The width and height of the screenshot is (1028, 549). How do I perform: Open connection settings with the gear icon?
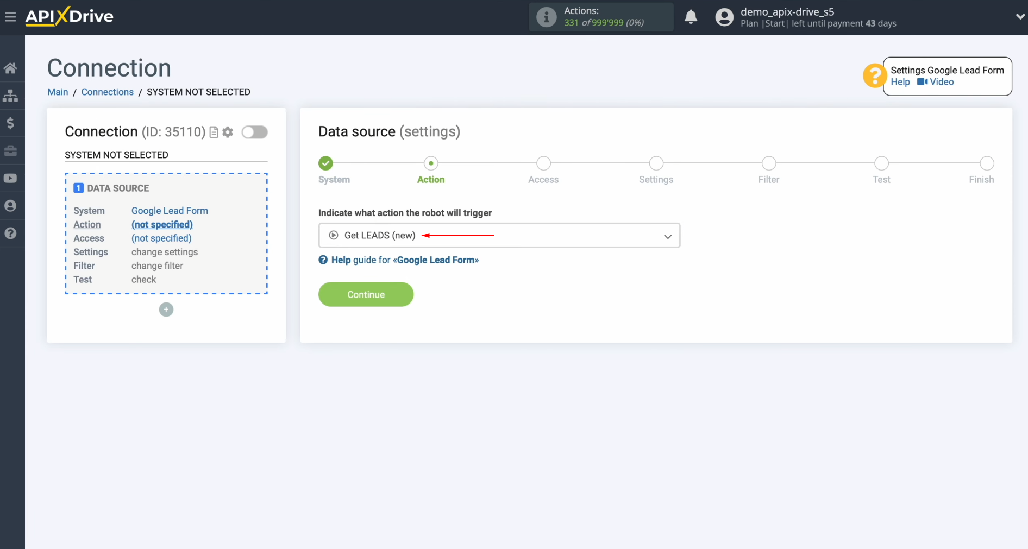(x=228, y=132)
